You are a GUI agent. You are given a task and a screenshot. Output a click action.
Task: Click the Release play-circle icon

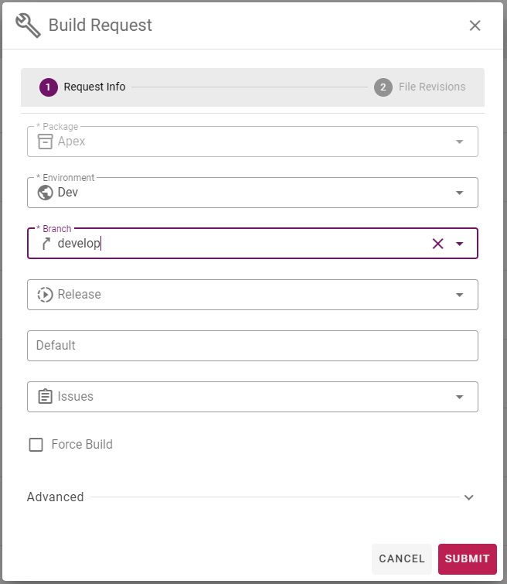point(45,295)
